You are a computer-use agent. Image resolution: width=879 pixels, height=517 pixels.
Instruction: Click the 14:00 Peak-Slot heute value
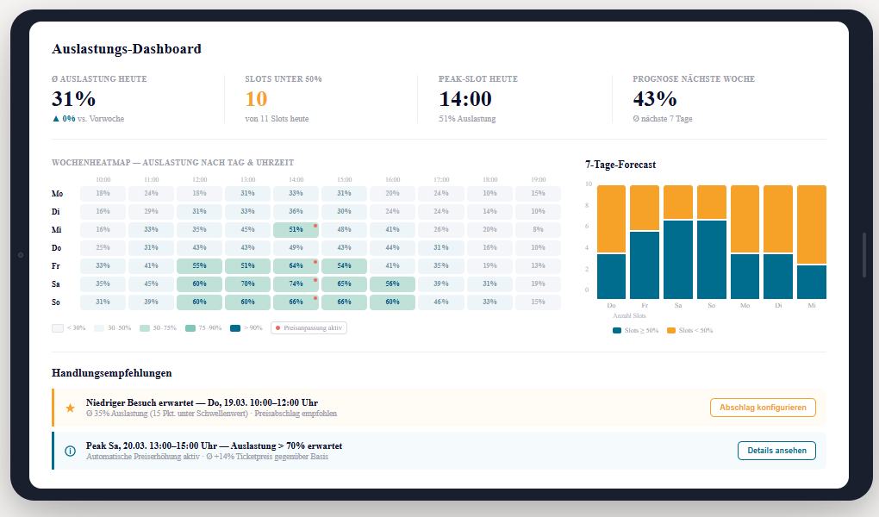(465, 99)
